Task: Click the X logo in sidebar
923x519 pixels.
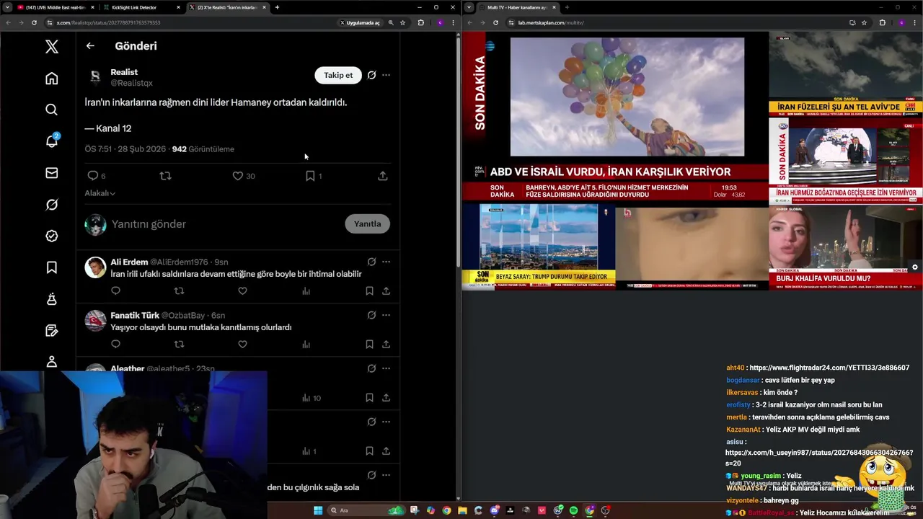Action: coord(51,47)
